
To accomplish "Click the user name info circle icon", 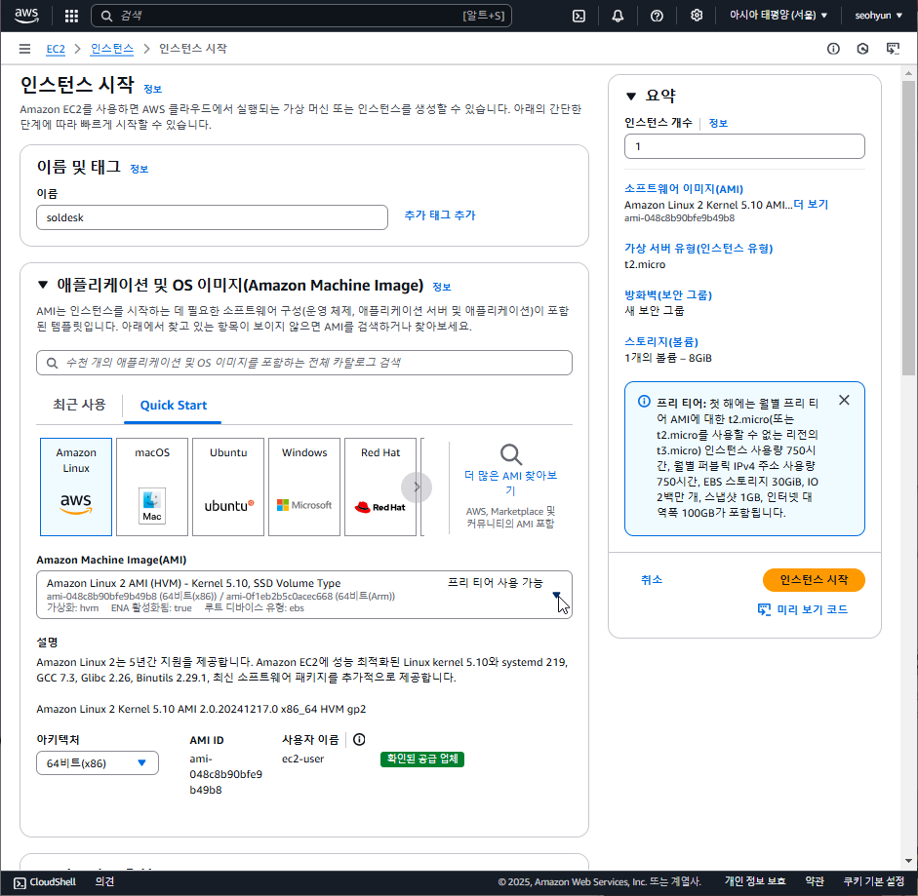I will [359, 740].
